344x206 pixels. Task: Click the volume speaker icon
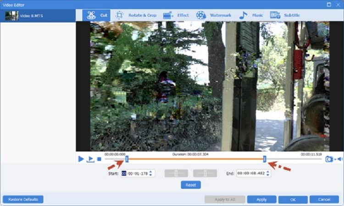click(340, 159)
